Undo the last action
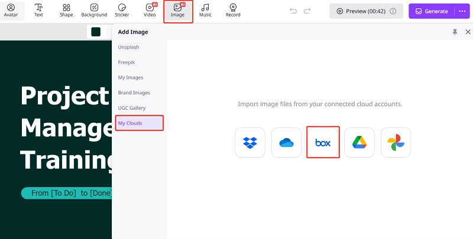Screen dimensions: 473x239 (293, 11)
